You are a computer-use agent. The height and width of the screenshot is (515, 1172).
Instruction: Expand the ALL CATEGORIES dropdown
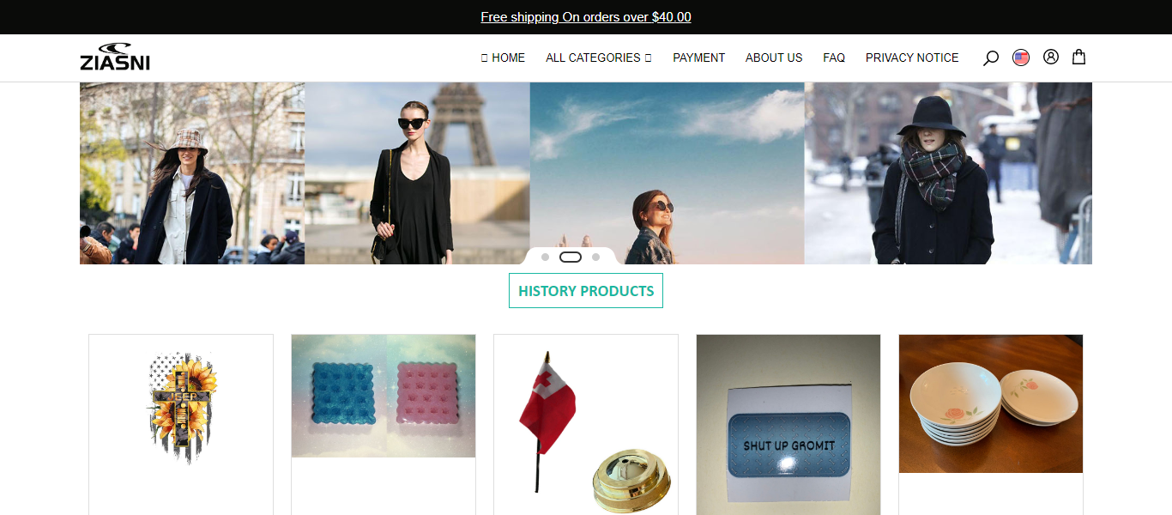599,58
